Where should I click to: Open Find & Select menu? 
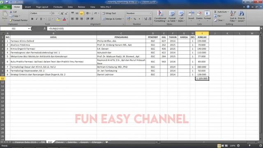[x=241, y=16]
